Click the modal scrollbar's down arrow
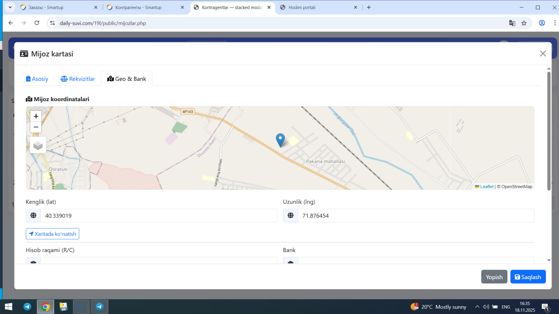 tap(549, 260)
